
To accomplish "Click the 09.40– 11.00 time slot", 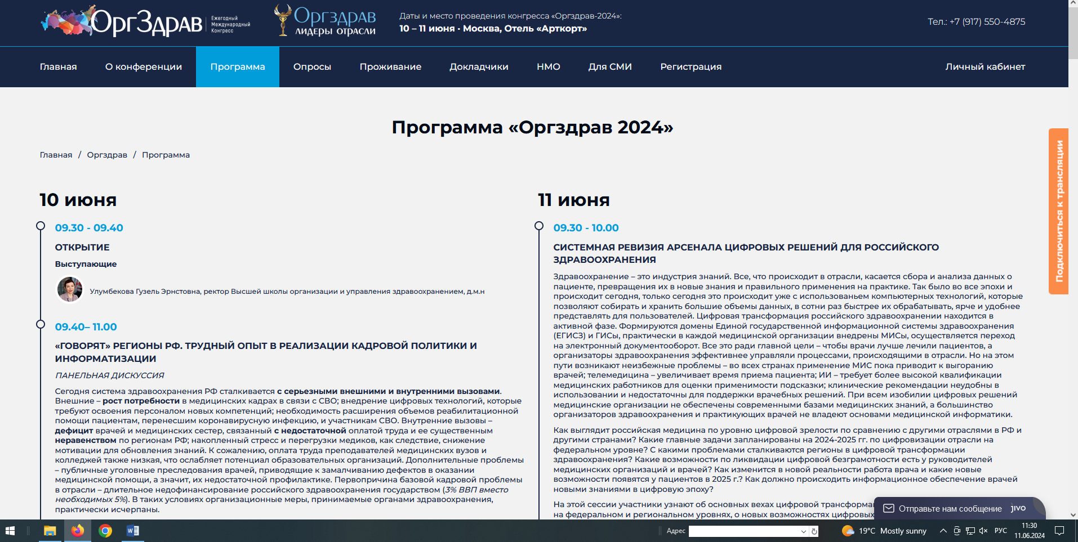I will pyautogui.click(x=86, y=327).
